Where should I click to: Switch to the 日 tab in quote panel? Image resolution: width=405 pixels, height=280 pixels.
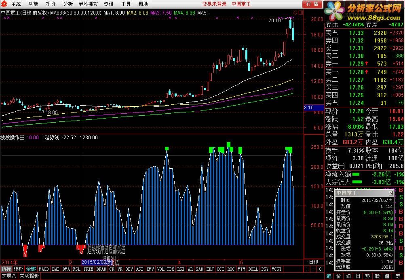358,276
